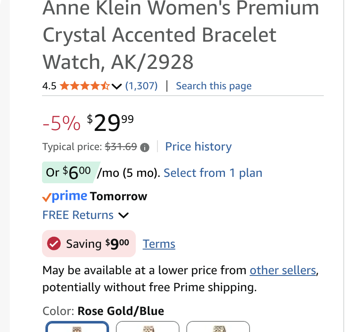The width and height of the screenshot is (348, 332).
Task: Click the Prime logo with checkmark
Action: [x=65, y=196]
